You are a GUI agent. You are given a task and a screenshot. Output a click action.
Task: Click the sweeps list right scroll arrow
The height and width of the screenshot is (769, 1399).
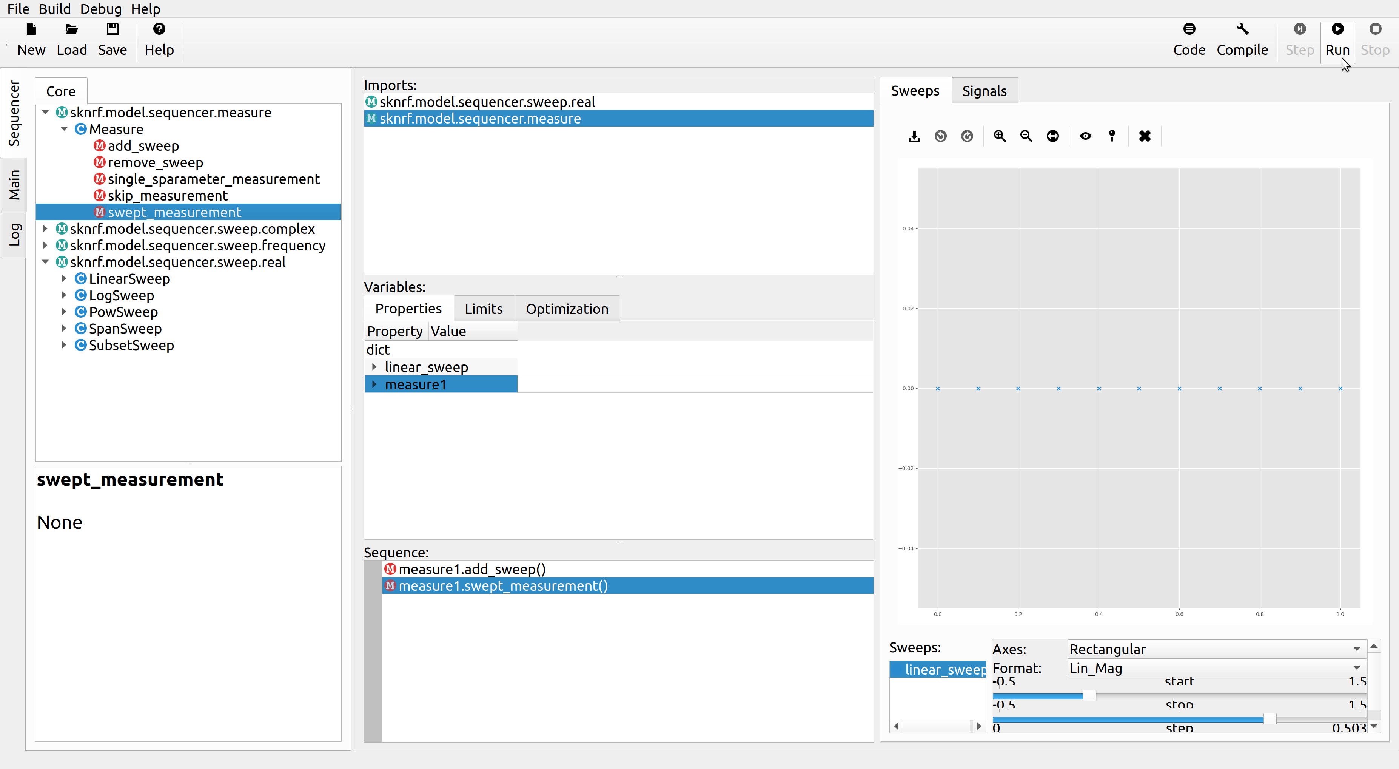pyautogui.click(x=978, y=726)
